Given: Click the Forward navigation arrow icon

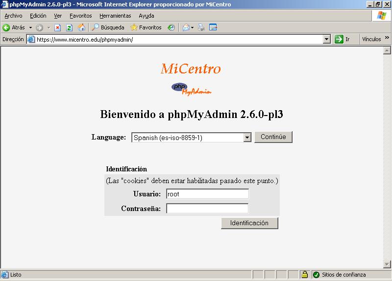Looking at the screenshot, I should [x=39, y=27].
